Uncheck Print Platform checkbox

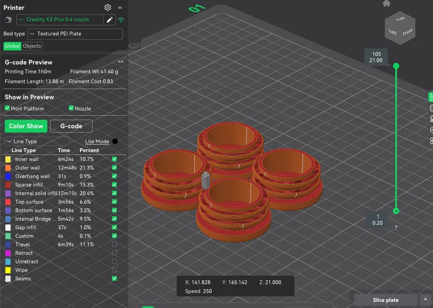pyautogui.click(x=7, y=108)
